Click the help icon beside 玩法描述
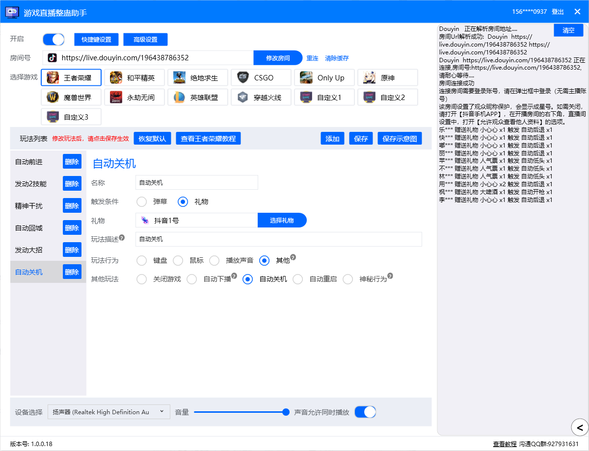Viewport: 589px width, 451px height. [x=122, y=238]
